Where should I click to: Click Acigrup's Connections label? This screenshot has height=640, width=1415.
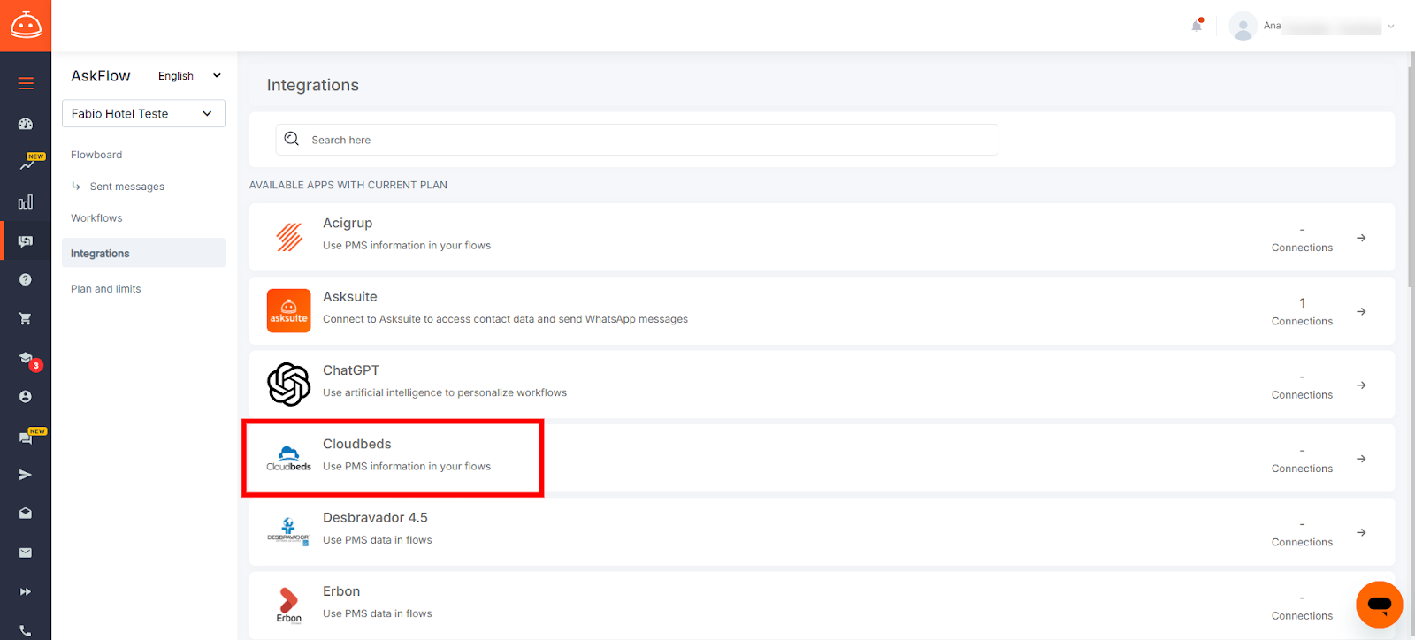pyautogui.click(x=1302, y=248)
